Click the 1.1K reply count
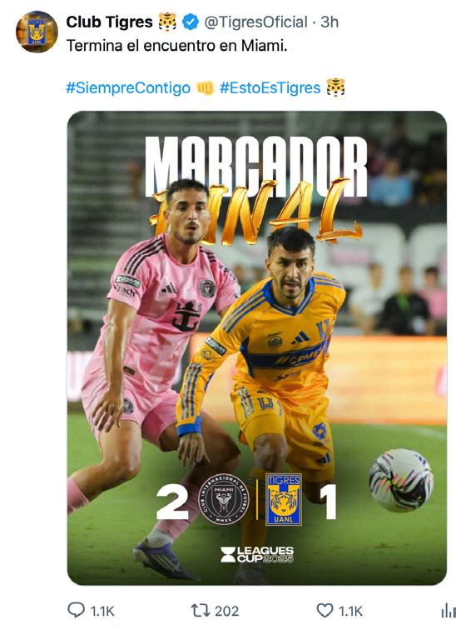Image resolution: width=456 pixels, height=630 pixels. pos(102,611)
